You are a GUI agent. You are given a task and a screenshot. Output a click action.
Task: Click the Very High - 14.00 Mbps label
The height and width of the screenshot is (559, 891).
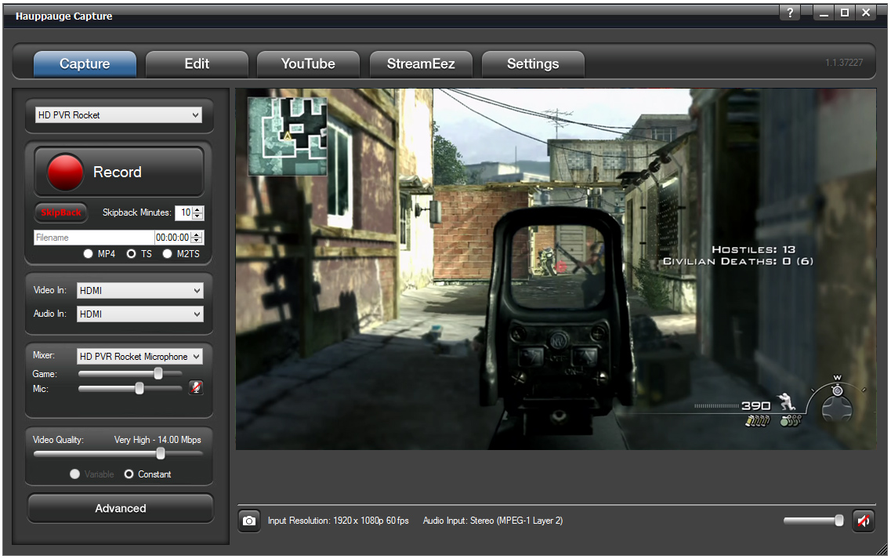tap(158, 440)
